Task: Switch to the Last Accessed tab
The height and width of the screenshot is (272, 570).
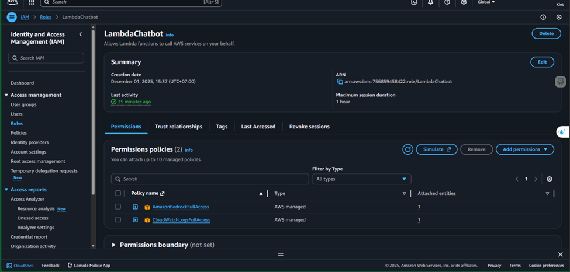Action: pyautogui.click(x=258, y=127)
